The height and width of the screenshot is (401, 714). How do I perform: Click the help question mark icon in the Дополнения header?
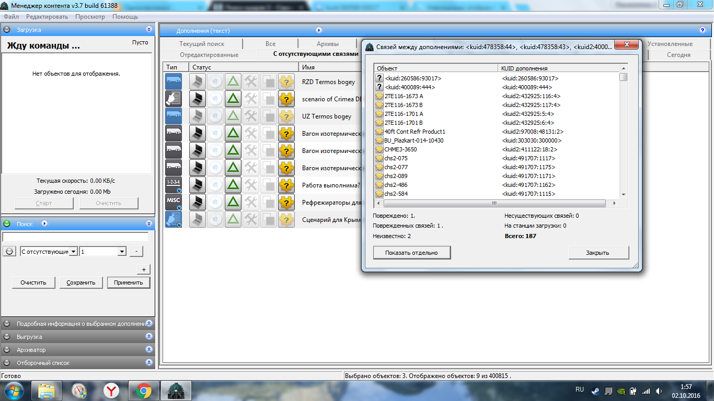point(702,30)
